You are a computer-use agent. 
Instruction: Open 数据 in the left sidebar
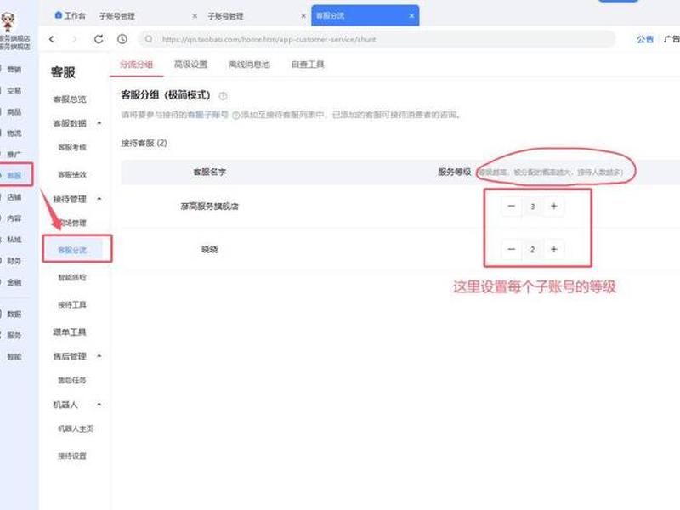14,314
